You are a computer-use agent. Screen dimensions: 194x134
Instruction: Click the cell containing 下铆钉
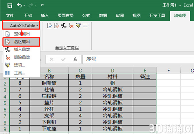(x=49, y=122)
